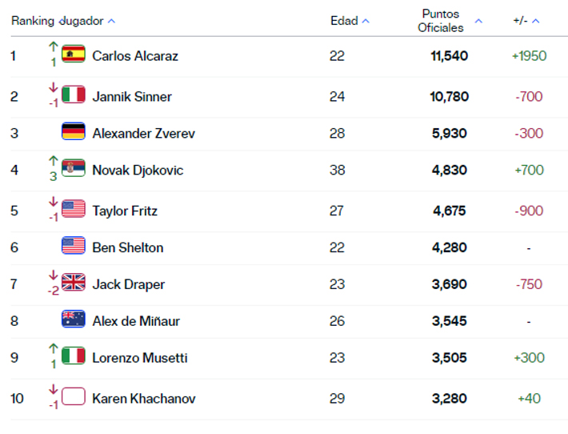Viewport: 568px width, 434px height.
Task: Click the blank flag beside Karen Khachanov
Action: (74, 397)
